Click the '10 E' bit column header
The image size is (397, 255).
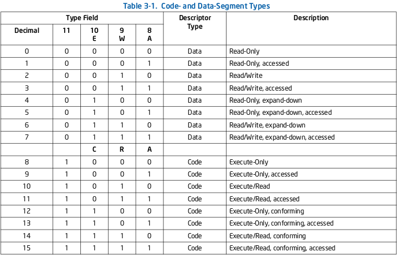[94, 35]
